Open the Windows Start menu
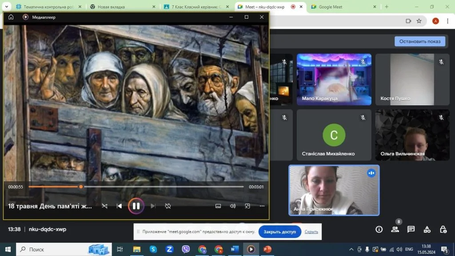Viewport: 455px width, 256px height. coord(8,249)
